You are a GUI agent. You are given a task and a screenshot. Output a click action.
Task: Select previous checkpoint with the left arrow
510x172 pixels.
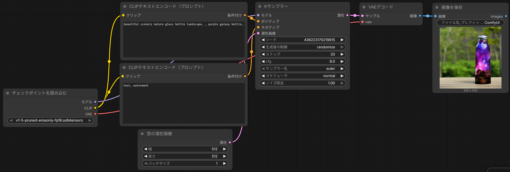click(x=11, y=120)
